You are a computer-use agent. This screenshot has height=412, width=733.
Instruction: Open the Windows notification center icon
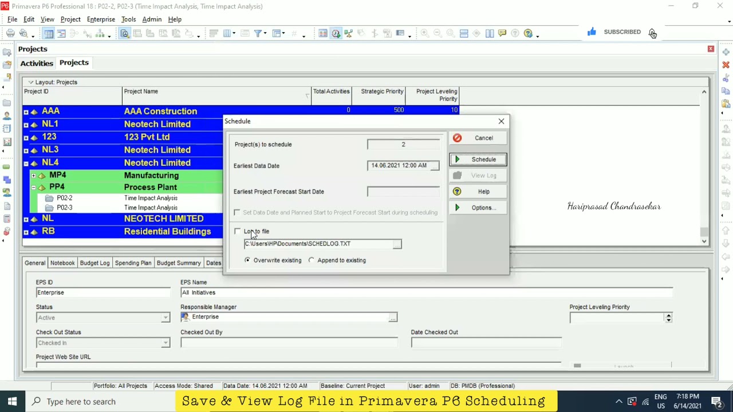click(716, 401)
